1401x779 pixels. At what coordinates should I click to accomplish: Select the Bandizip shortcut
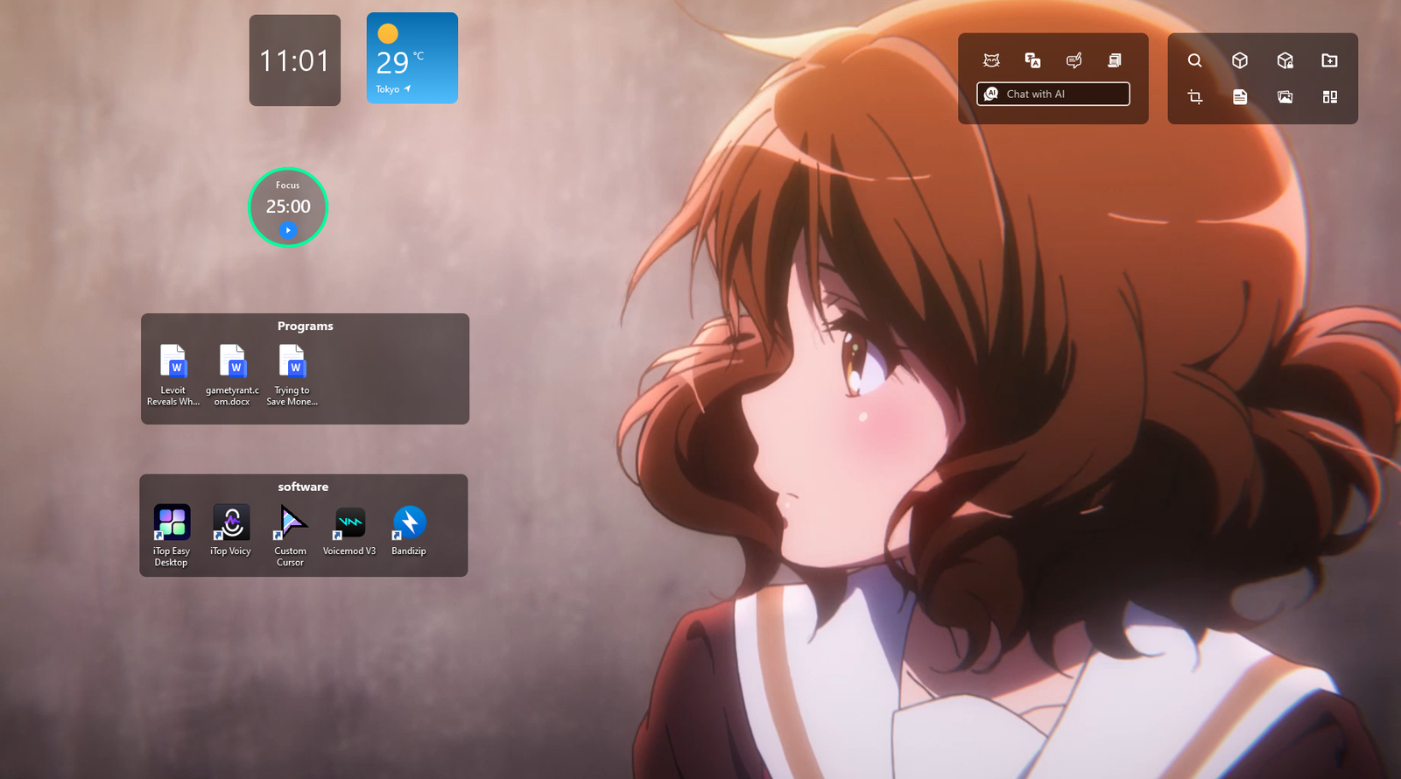(x=409, y=530)
